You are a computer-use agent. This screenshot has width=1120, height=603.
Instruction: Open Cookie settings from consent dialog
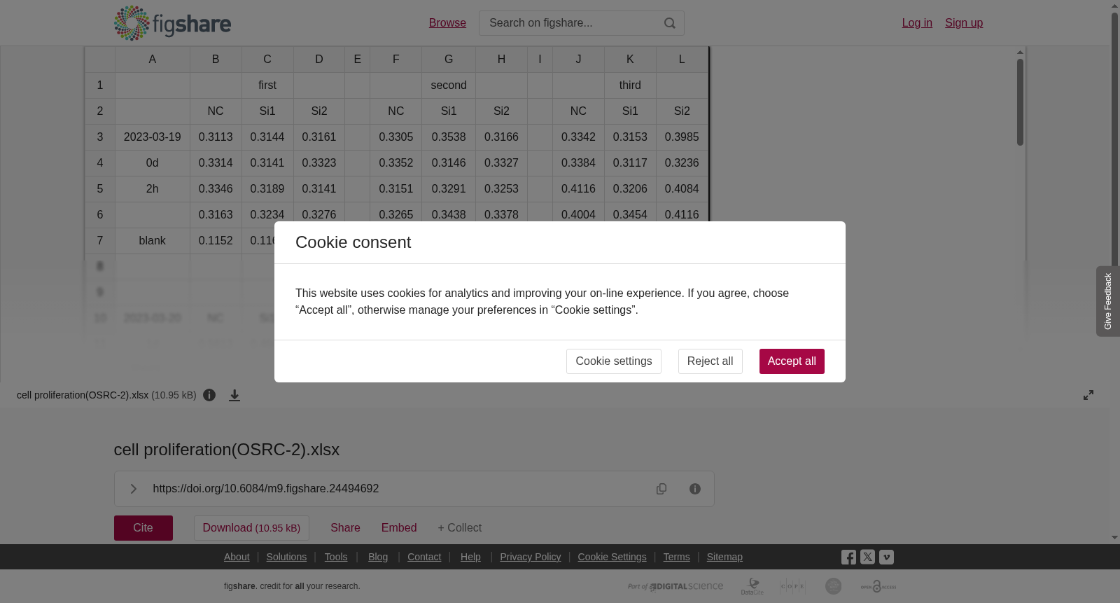tap(614, 361)
